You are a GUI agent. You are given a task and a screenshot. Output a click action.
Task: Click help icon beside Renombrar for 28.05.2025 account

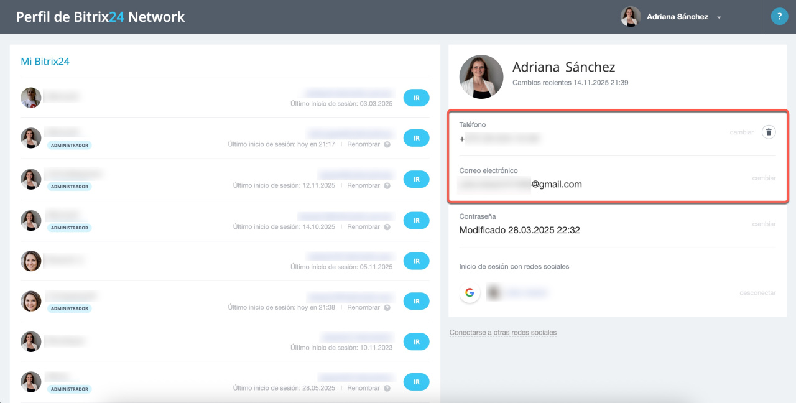[x=387, y=388]
